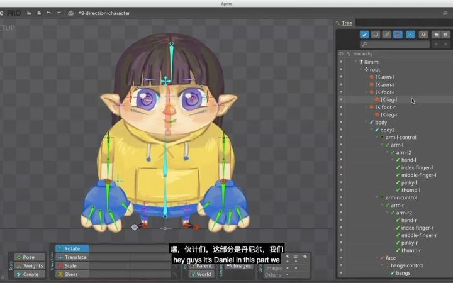Click the yellow script icon in the Tree toolbar
The height and width of the screenshot is (283, 453).
pos(423,35)
